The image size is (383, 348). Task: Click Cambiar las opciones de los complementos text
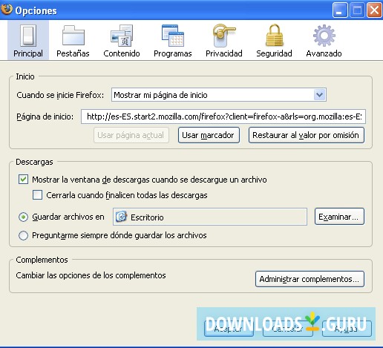[91, 275]
